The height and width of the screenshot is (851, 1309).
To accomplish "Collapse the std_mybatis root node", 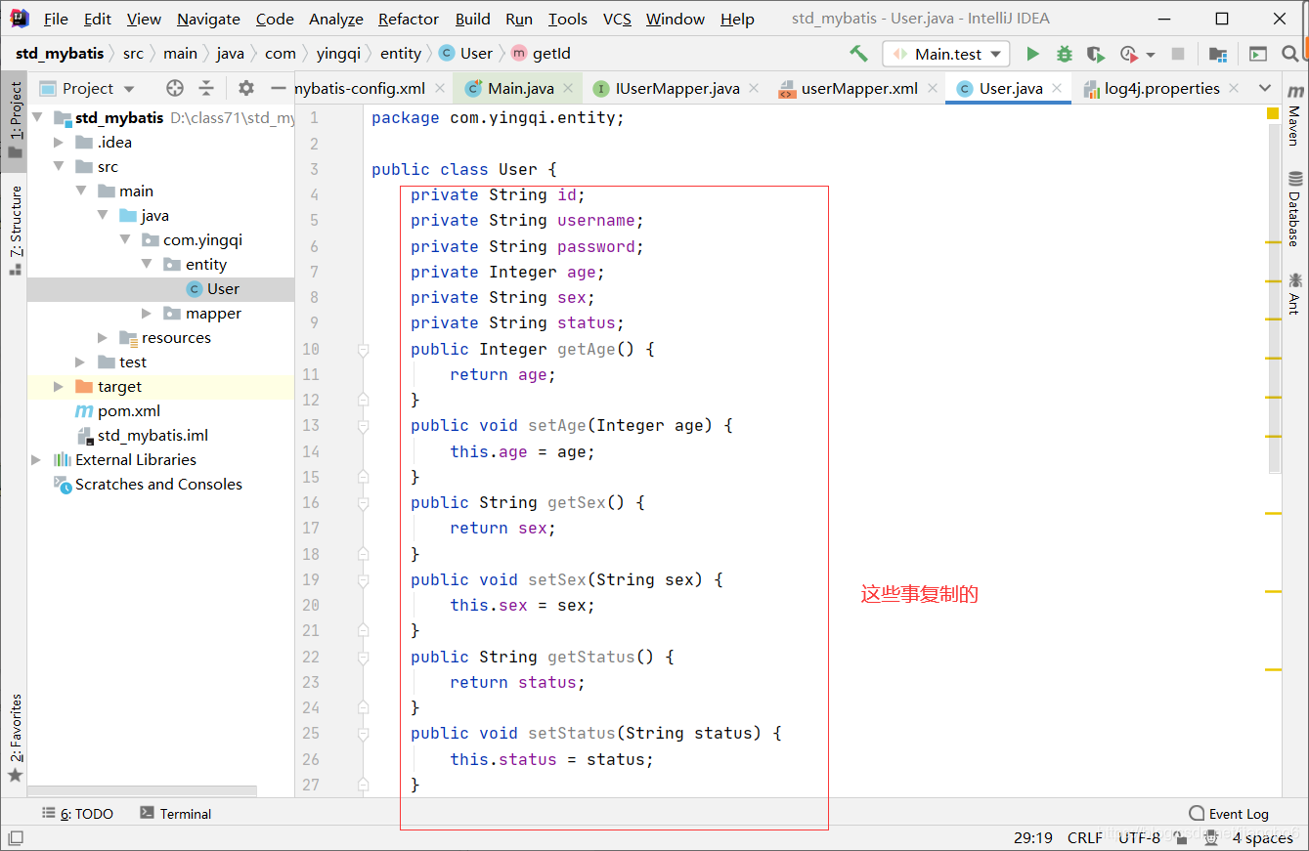I will tap(38, 117).
